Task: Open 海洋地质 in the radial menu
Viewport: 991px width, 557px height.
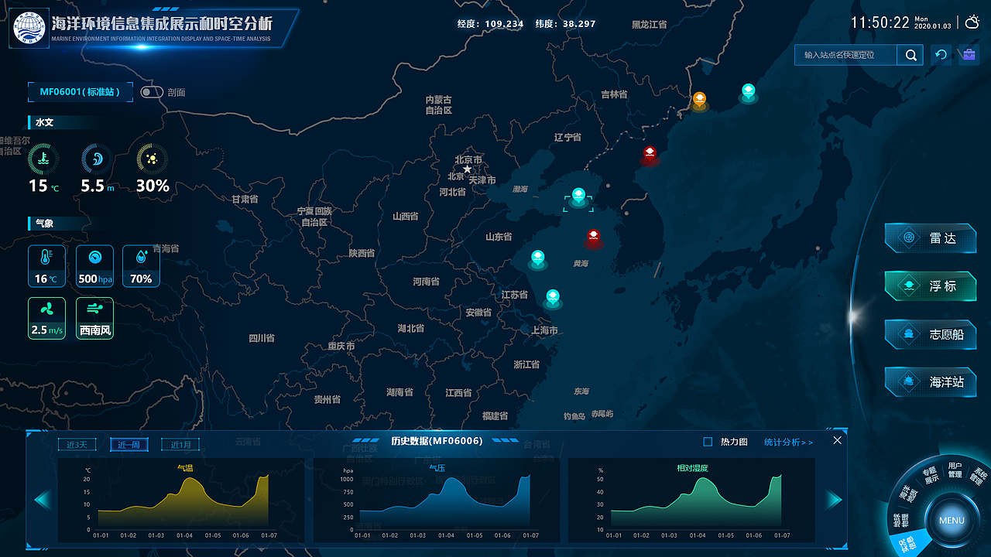Action: coord(907,493)
